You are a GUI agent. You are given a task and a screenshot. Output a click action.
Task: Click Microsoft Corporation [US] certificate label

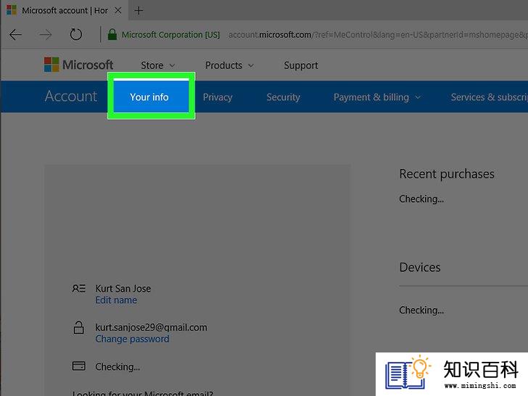click(x=170, y=35)
